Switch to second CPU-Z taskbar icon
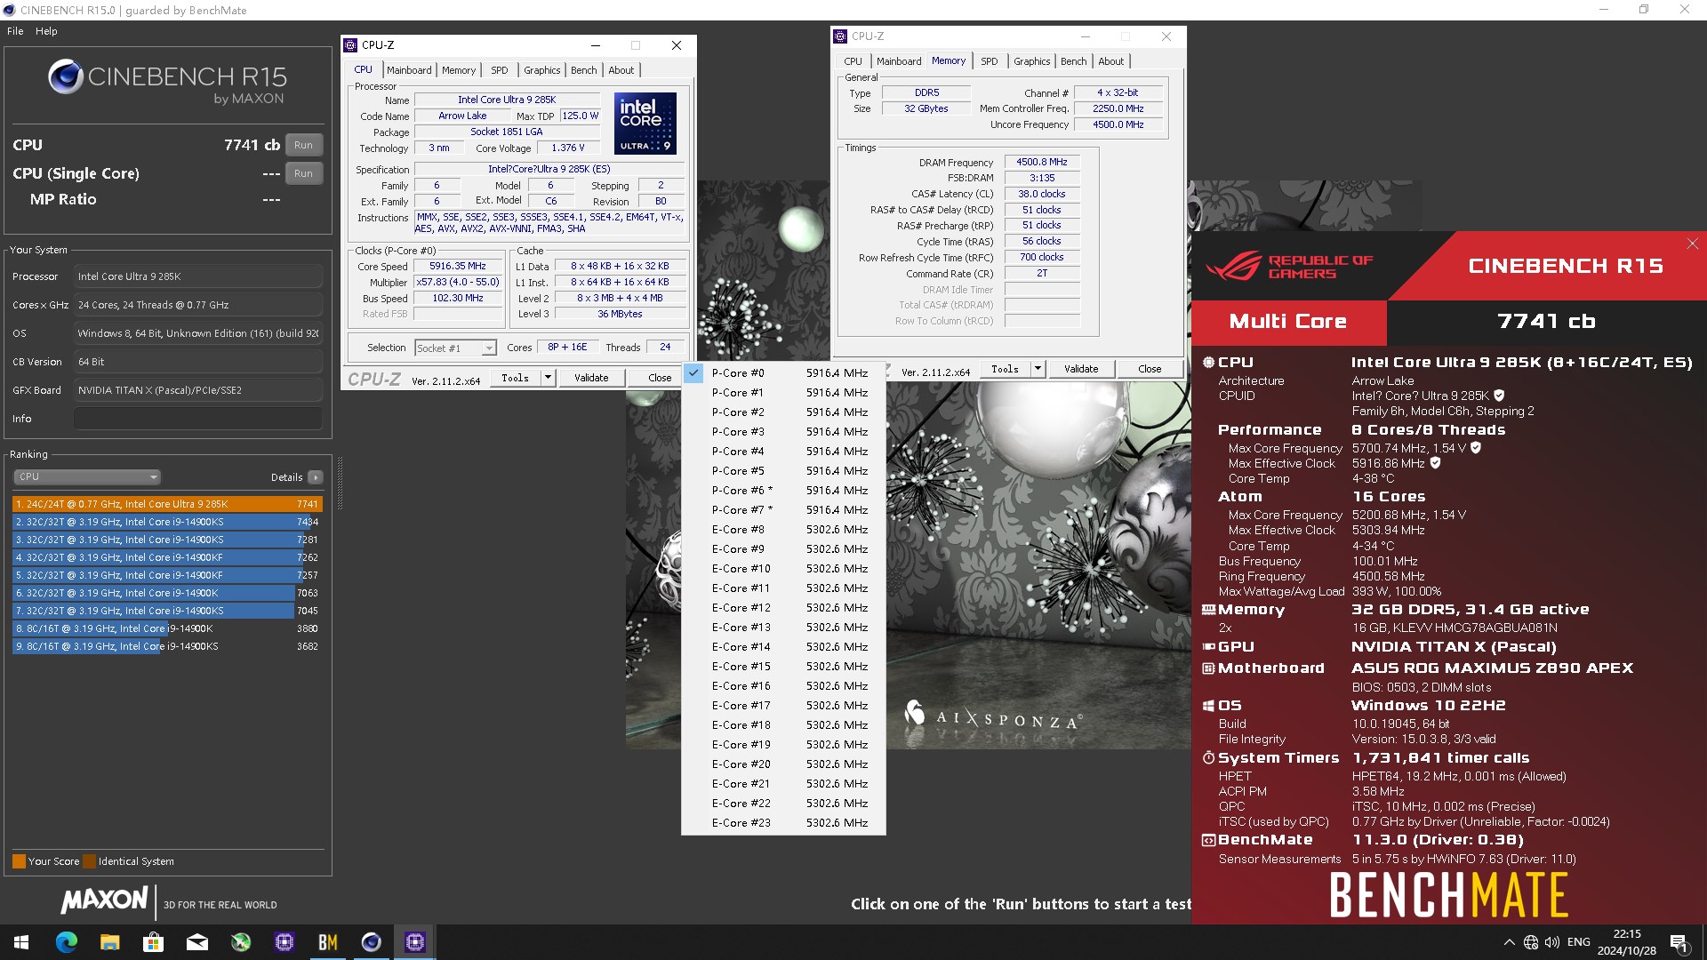This screenshot has width=1707, height=960. (x=415, y=942)
